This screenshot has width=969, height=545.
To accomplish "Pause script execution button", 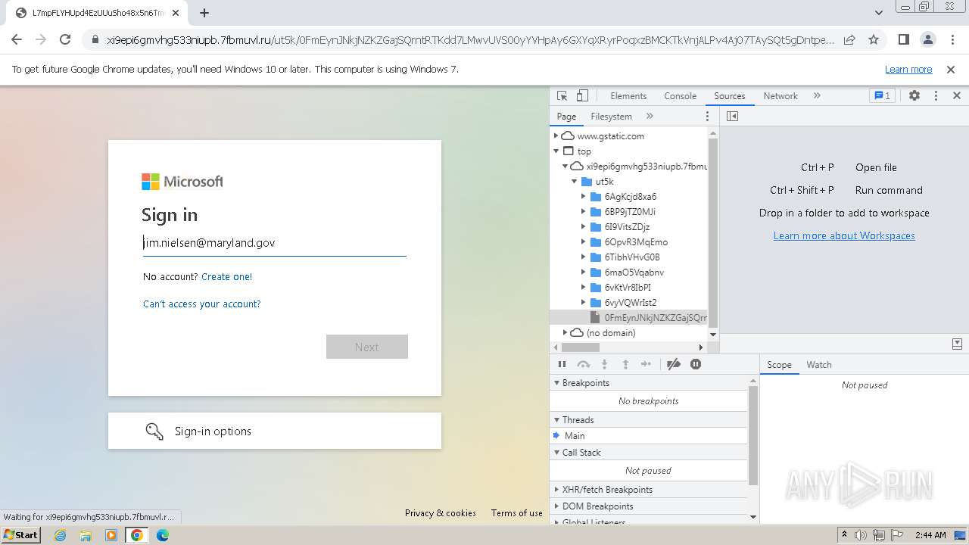I will coord(562,365).
